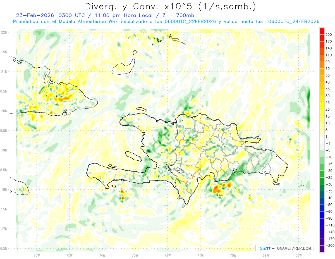The width and height of the screenshot is (335, 259).
Task: Click the 19N latitude label
Action: 4,150
